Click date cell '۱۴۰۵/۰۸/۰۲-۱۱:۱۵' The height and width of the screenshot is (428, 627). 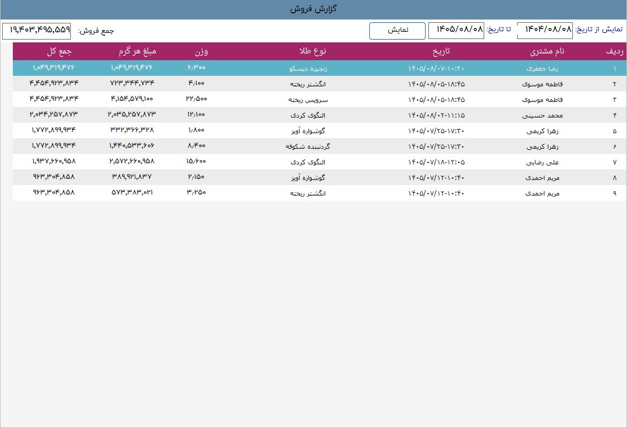pos(436,115)
